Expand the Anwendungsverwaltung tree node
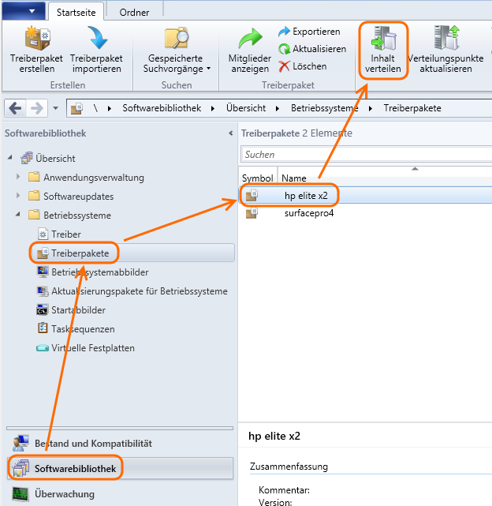The height and width of the screenshot is (506, 492). point(18,177)
